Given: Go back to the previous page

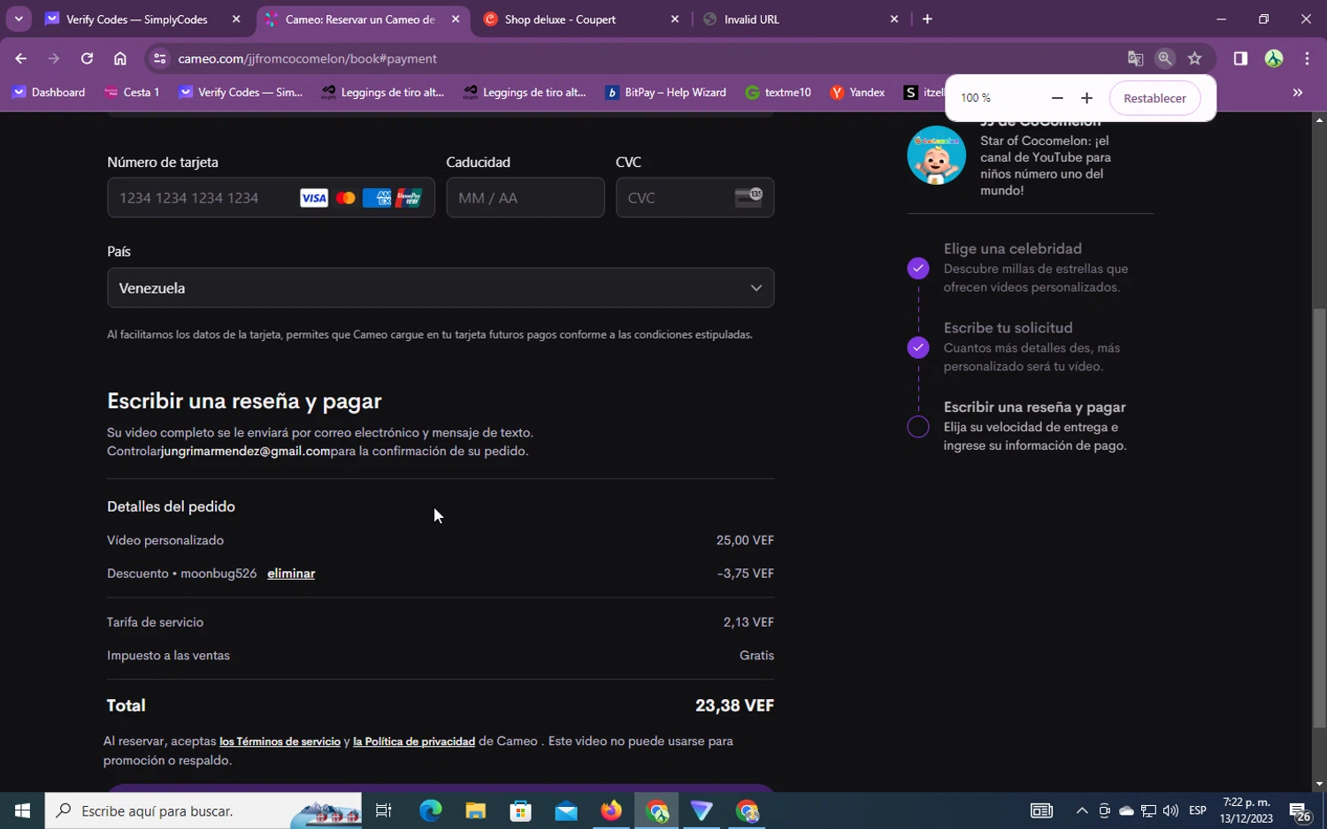Looking at the screenshot, I should pos(20,58).
